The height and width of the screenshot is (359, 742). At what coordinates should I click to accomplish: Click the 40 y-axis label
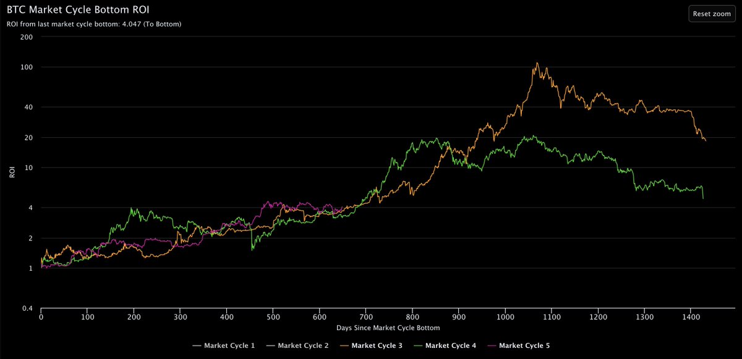pos(29,107)
